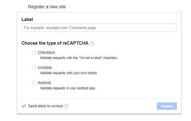Select the Checkbox radio button circle

pyautogui.click(x=34, y=52)
